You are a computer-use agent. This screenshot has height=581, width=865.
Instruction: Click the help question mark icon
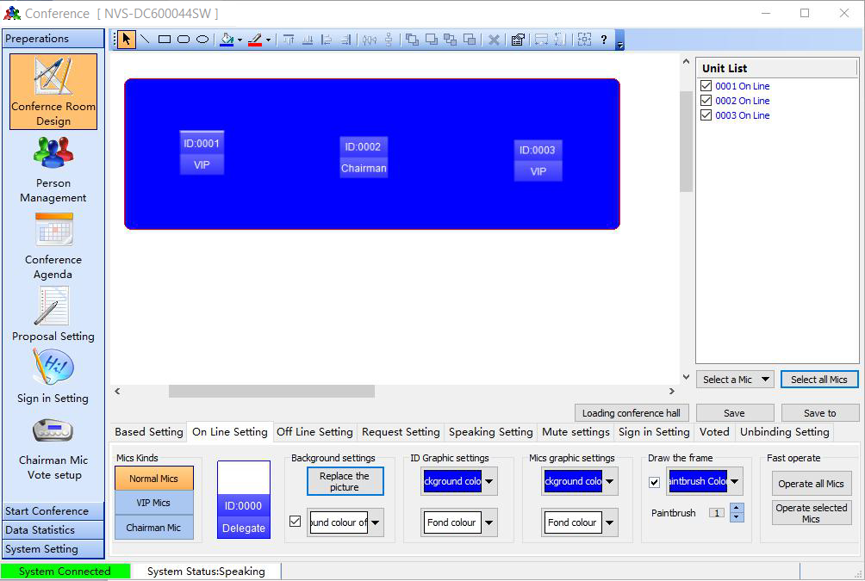point(603,40)
